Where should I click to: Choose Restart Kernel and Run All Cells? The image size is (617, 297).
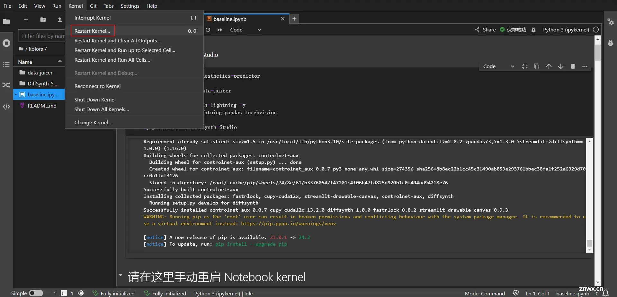coord(134,60)
